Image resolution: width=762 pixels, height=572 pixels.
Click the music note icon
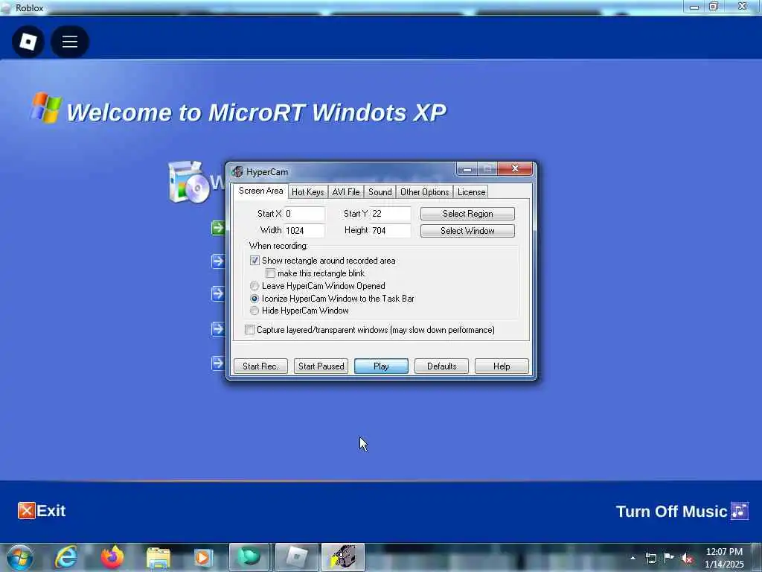(739, 511)
